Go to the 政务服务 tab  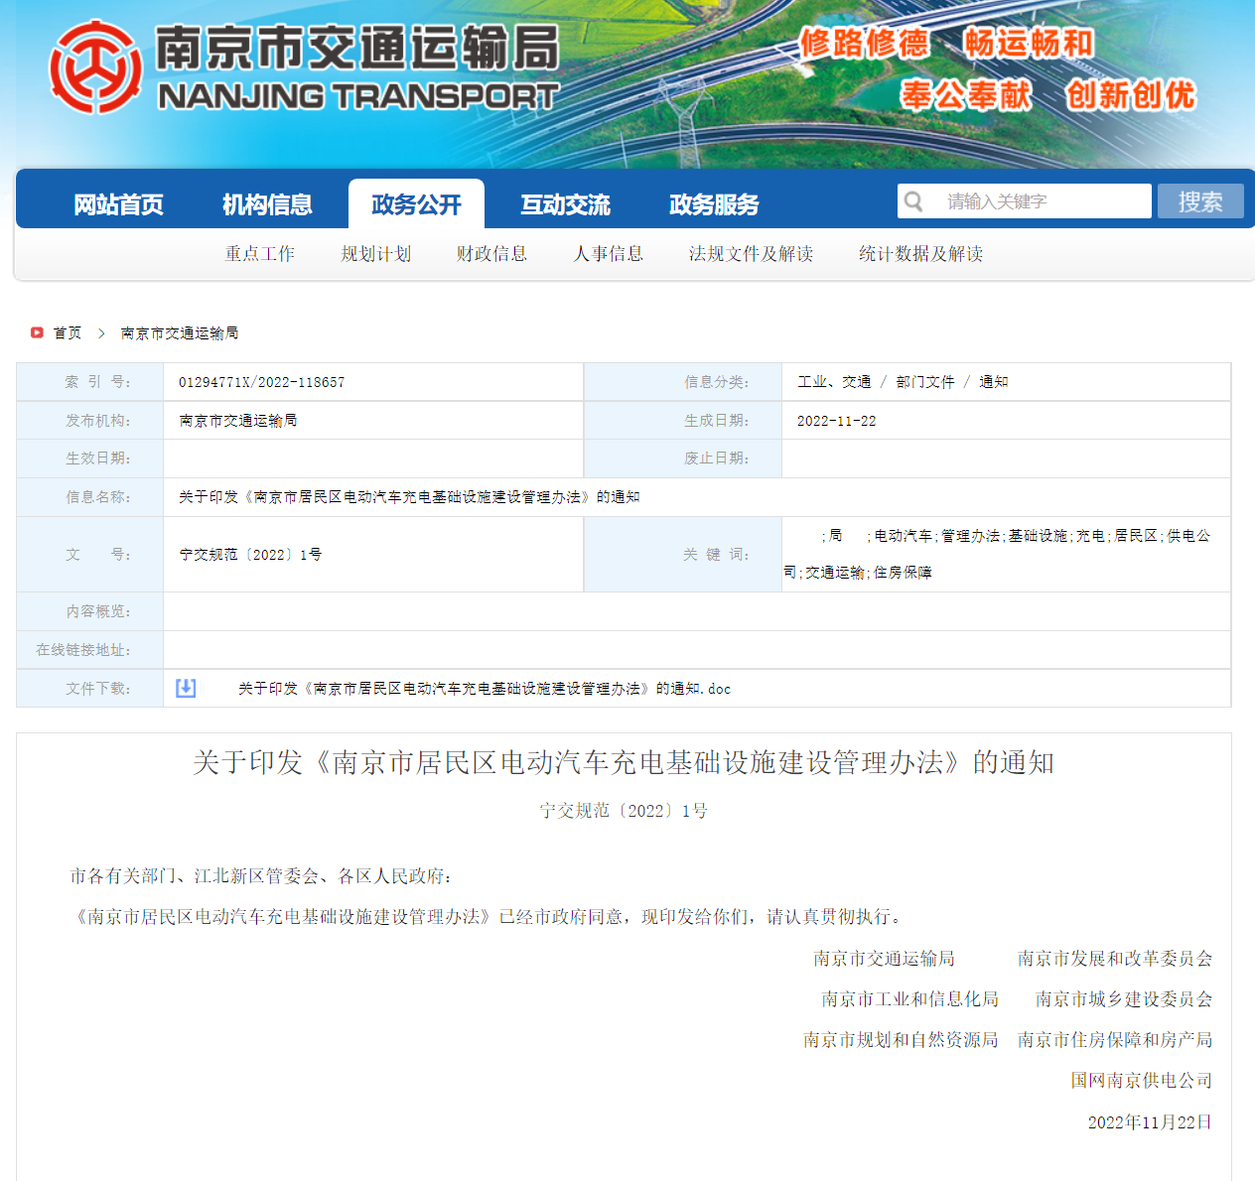[x=714, y=204]
